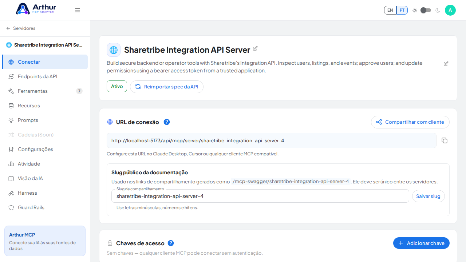466x262 pixels.
Task: Open the user avatar menu
Action: click(x=450, y=10)
